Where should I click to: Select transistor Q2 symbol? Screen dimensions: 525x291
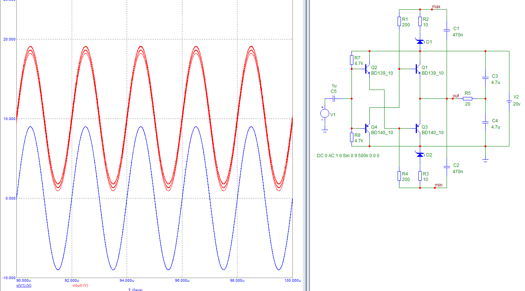(367, 69)
